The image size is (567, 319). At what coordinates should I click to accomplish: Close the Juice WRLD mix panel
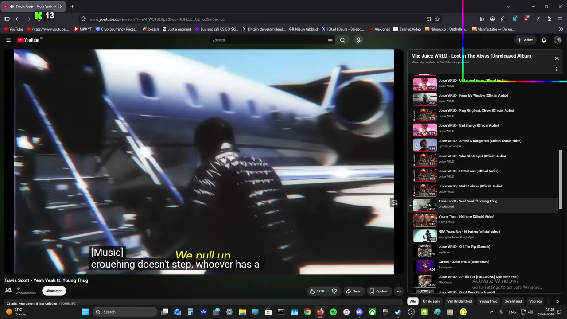pyautogui.click(x=557, y=58)
